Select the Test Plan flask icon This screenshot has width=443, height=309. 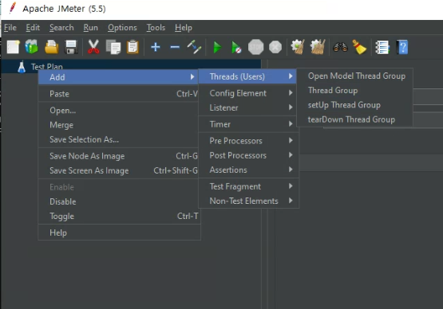click(22, 67)
